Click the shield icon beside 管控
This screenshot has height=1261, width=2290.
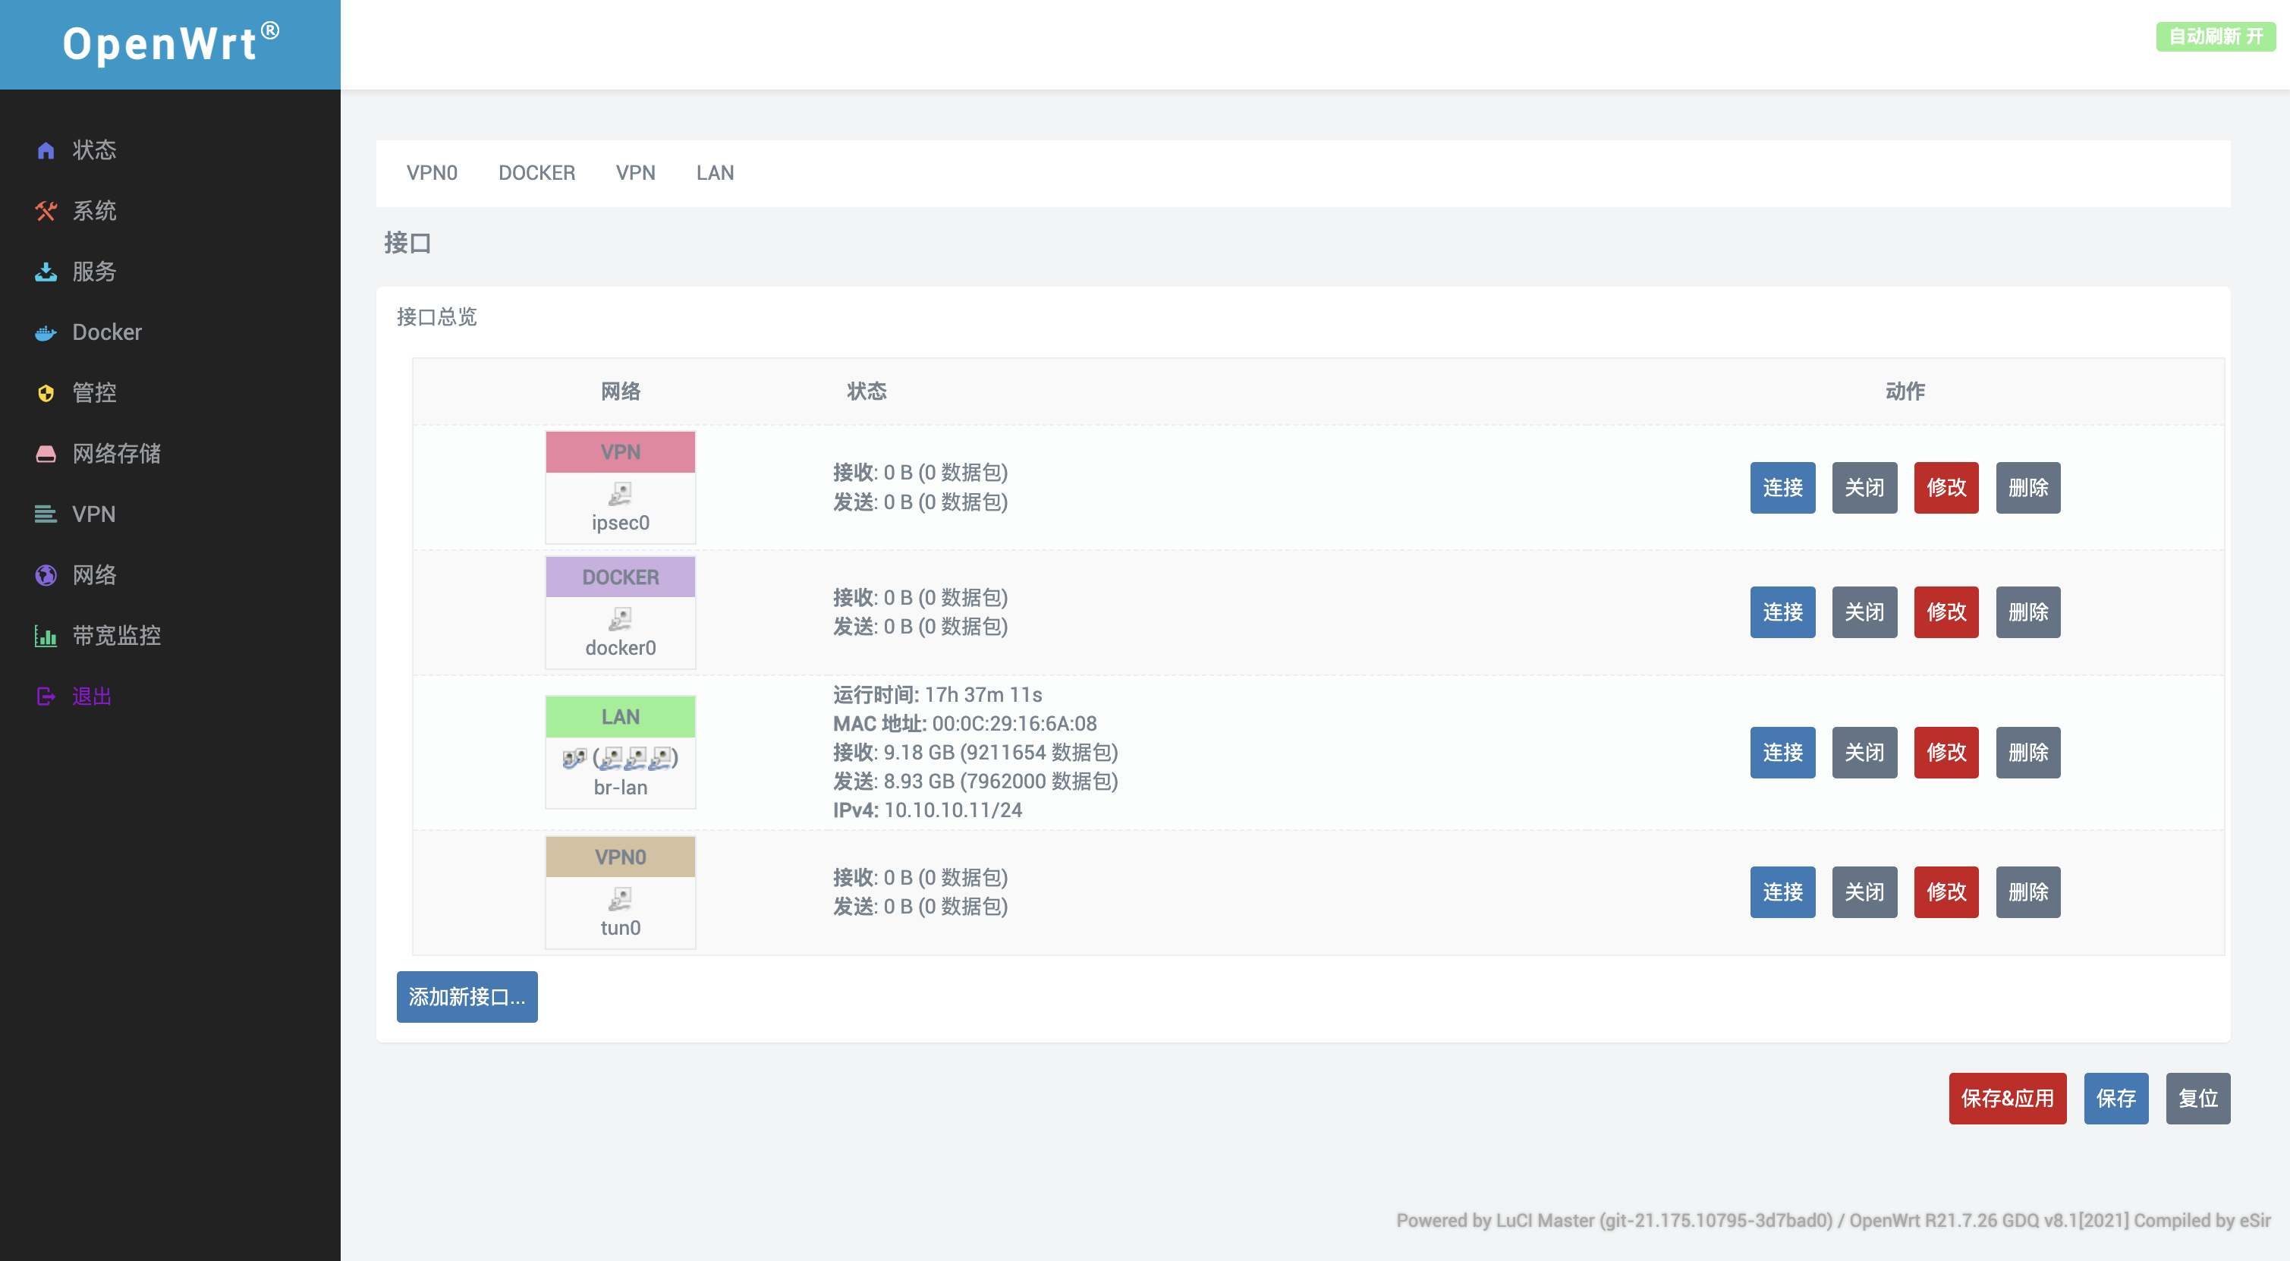pyautogui.click(x=46, y=393)
